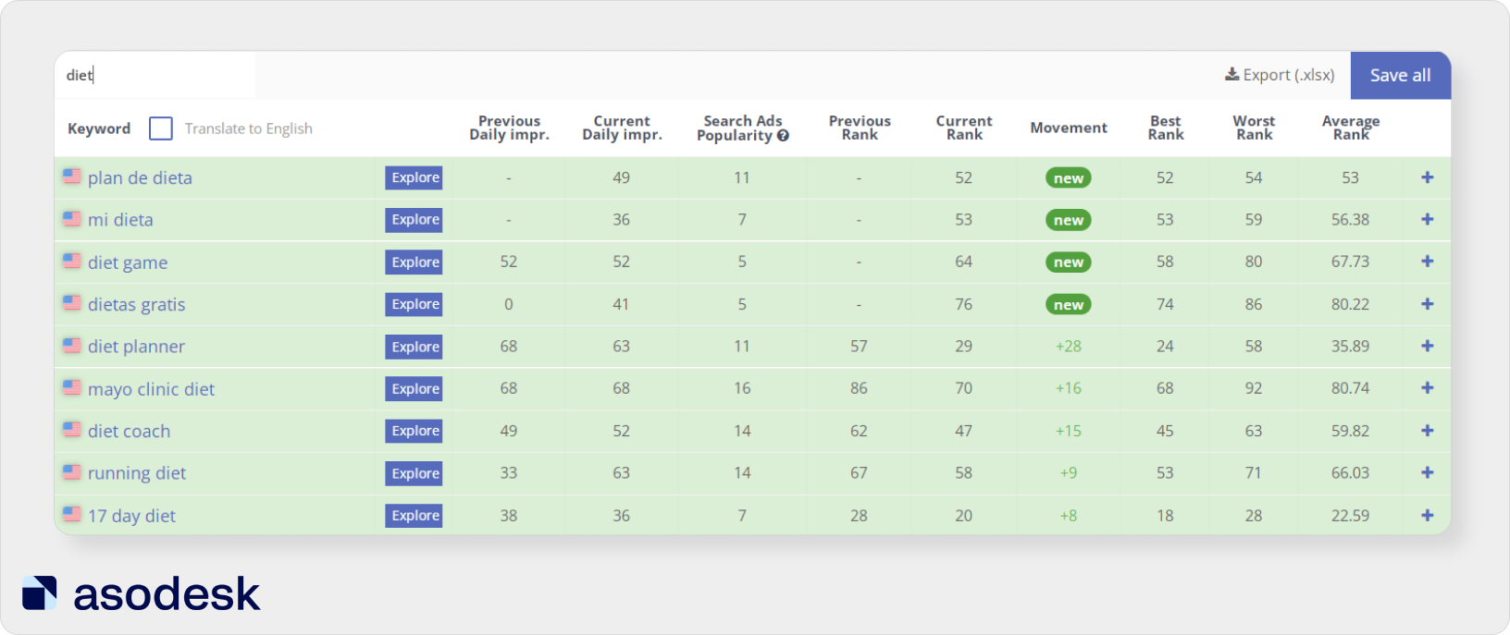Click the plus icon beside 17 day diet
The height and width of the screenshot is (635, 1510).
(1428, 515)
